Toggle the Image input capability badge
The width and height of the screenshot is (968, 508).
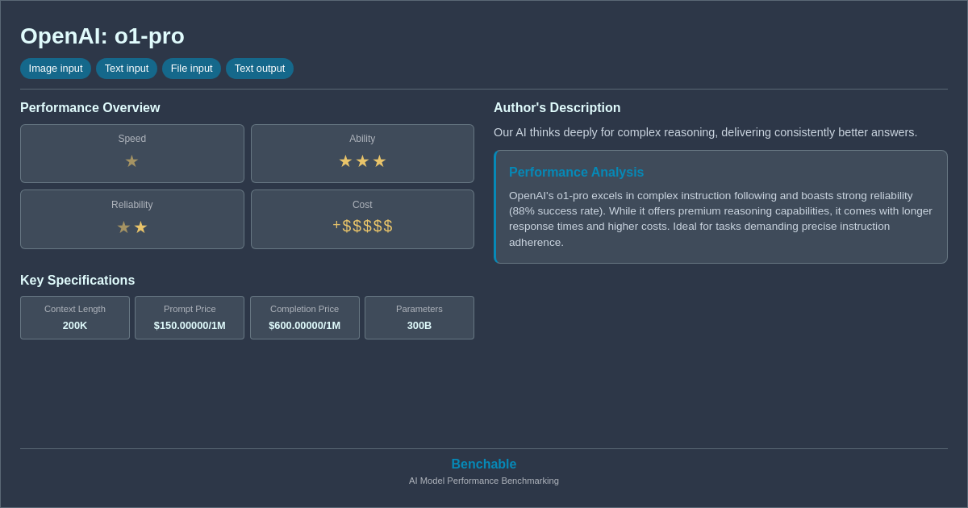[55, 69]
